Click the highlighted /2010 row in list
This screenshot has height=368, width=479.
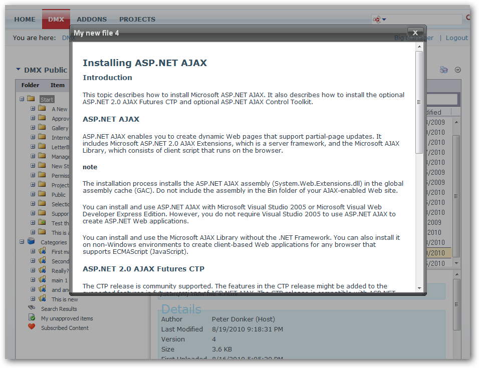(x=438, y=253)
